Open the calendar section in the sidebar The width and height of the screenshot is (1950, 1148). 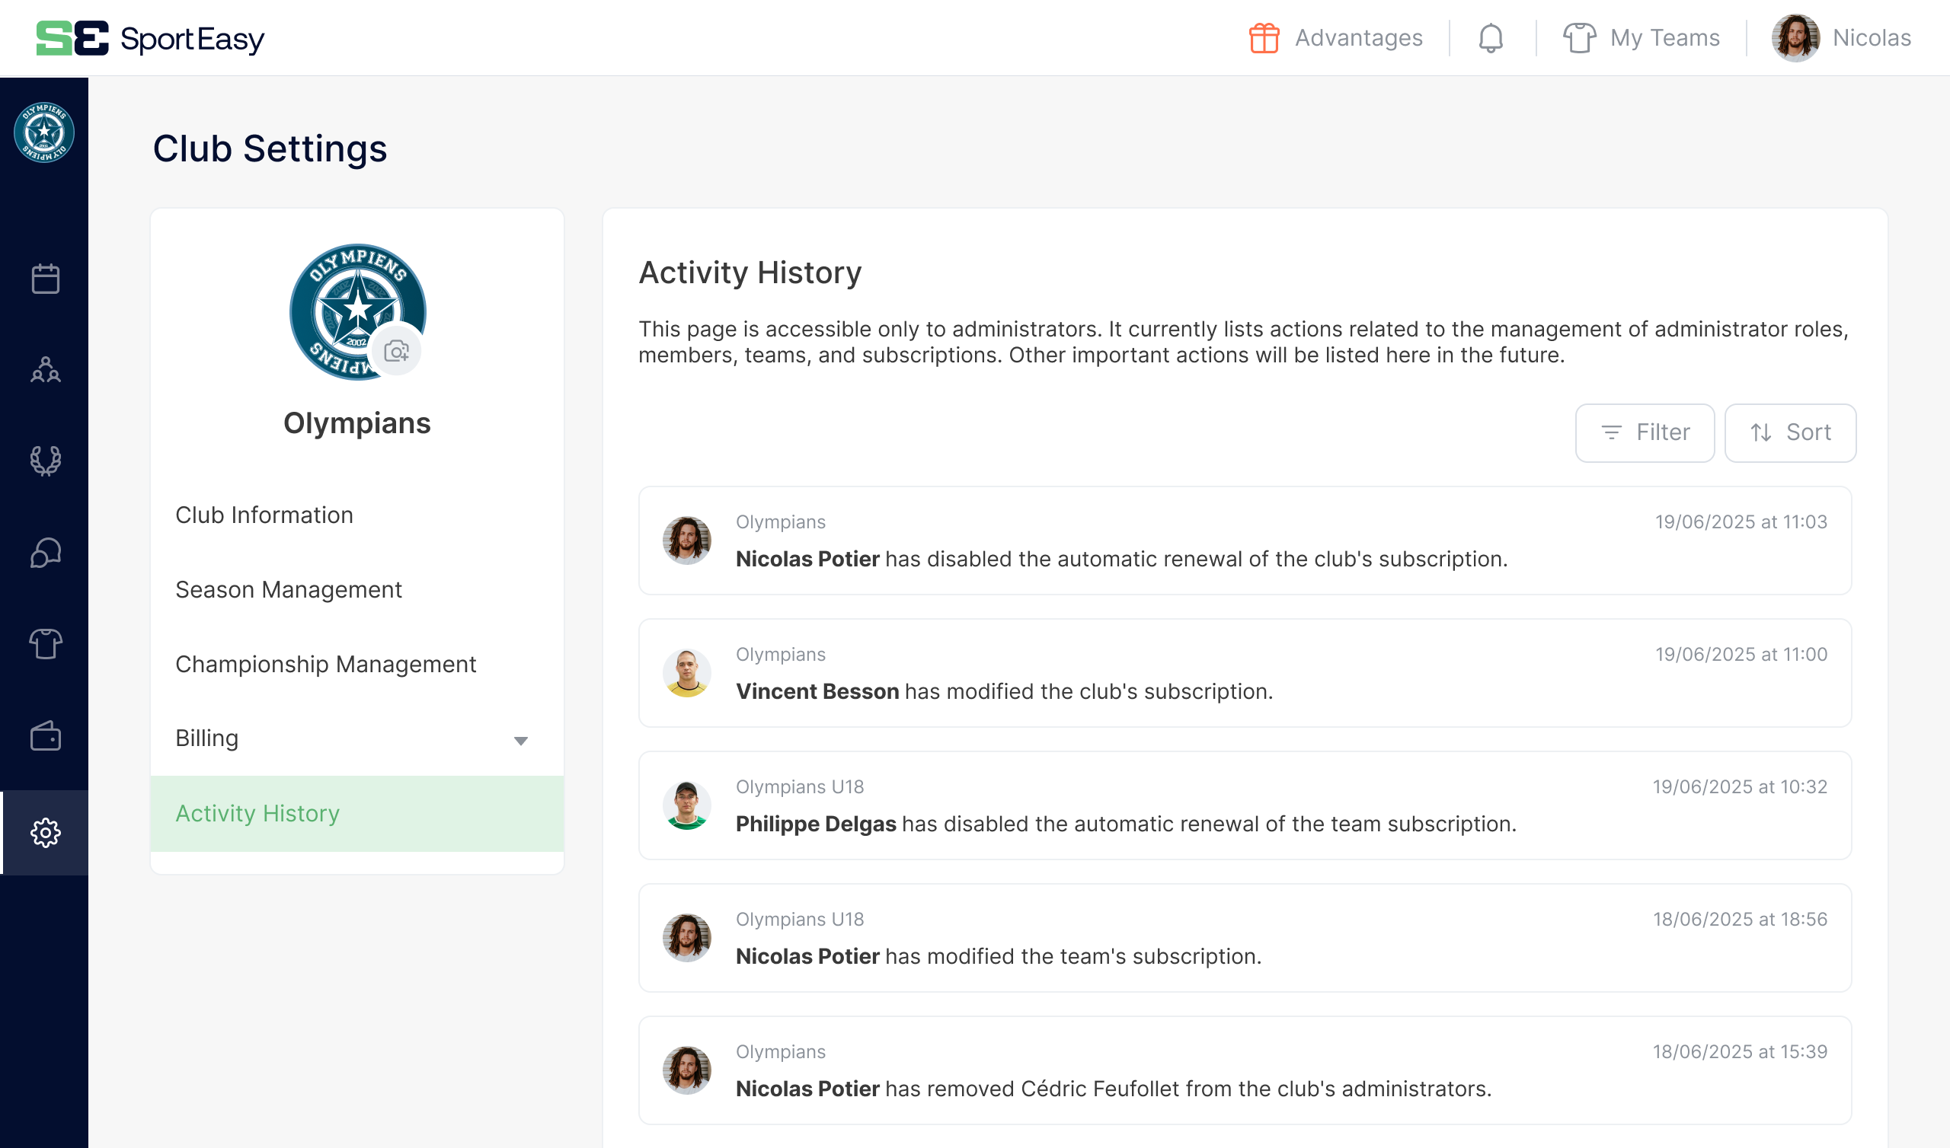45,279
